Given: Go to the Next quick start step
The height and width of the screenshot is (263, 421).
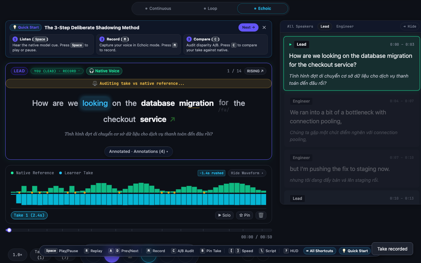Looking at the screenshot, I should click(x=248, y=28).
